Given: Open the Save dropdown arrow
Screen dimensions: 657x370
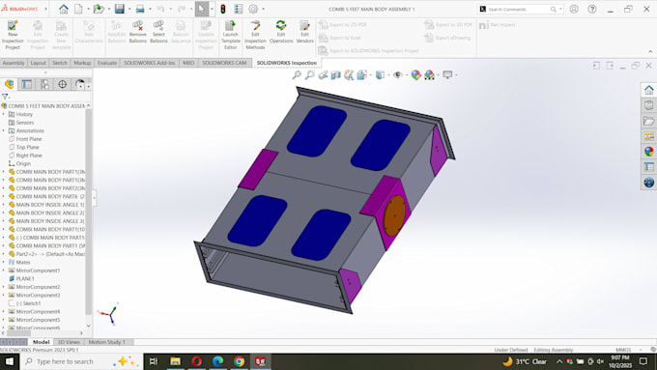Looking at the screenshot, I should point(129,9).
